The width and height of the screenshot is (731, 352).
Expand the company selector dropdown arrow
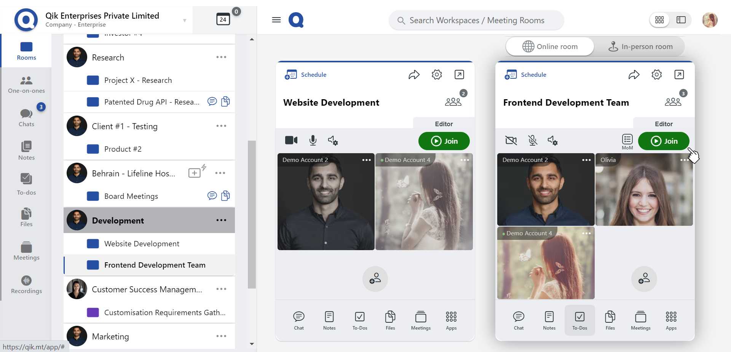coord(185,21)
